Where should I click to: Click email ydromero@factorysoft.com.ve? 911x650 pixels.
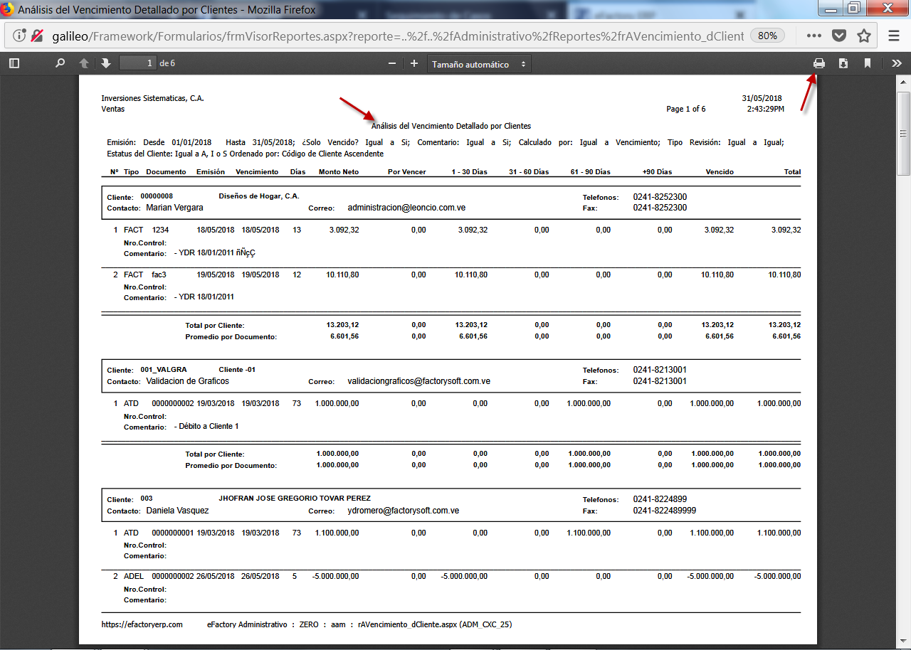pos(403,511)
